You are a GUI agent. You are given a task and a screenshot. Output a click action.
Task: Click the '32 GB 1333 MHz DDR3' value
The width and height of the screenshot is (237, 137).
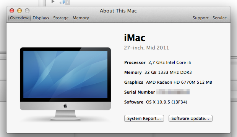(168, 72)
